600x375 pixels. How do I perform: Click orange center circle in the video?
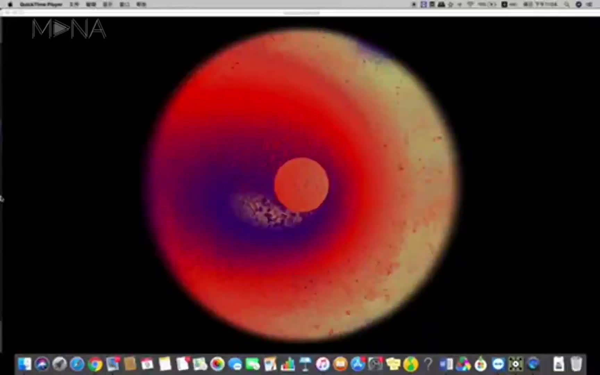tap(301, 185)
